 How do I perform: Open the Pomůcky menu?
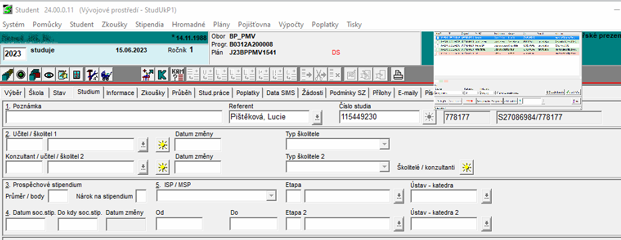47,25
